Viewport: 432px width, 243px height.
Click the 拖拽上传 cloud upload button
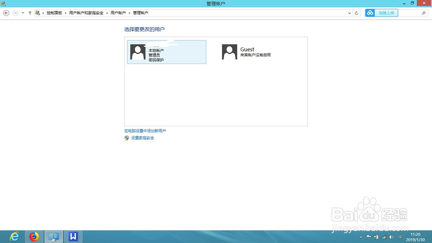click(381, 13)
